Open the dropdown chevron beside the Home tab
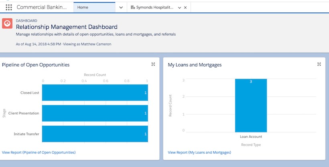The image size is (329, 167). 120,8
